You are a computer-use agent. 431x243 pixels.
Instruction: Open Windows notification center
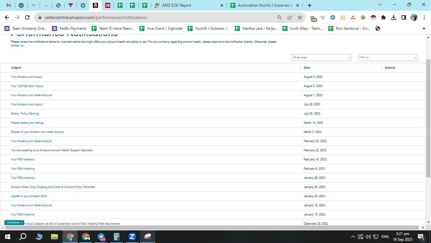tap(421, 237)
